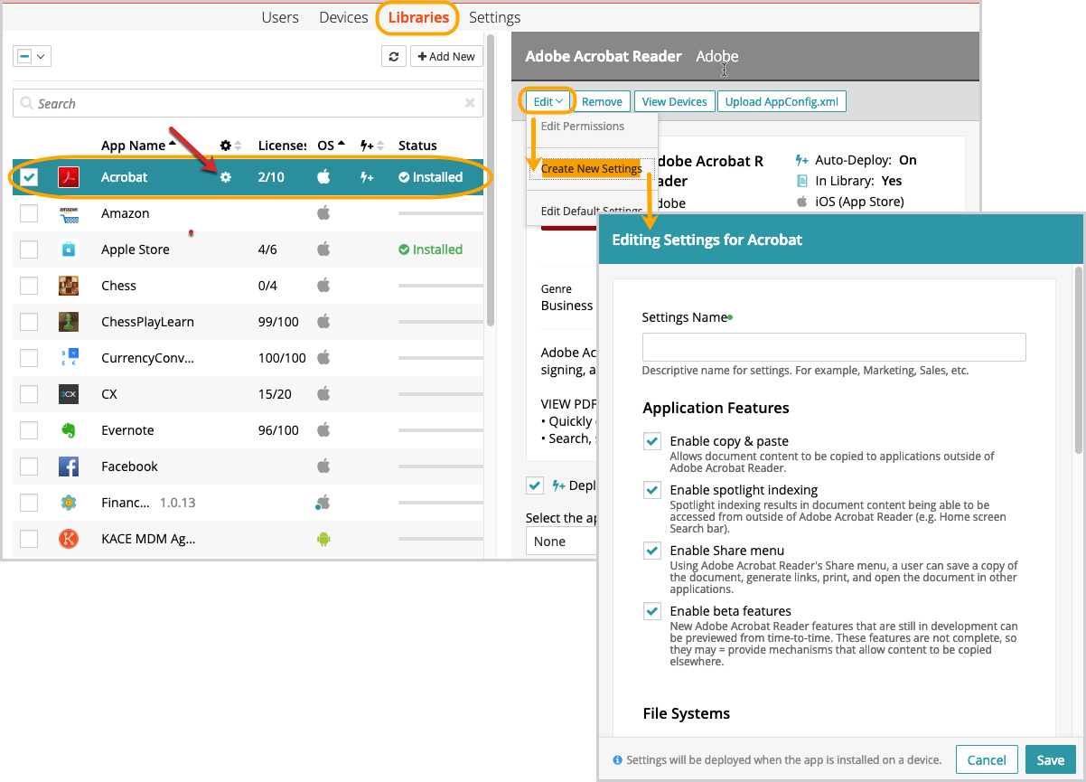Click the Upload AppConfig.xml button
Image resolution: width=1086 pixels, height=782 pixels.
pyautogui.click(x=782, y=101)
